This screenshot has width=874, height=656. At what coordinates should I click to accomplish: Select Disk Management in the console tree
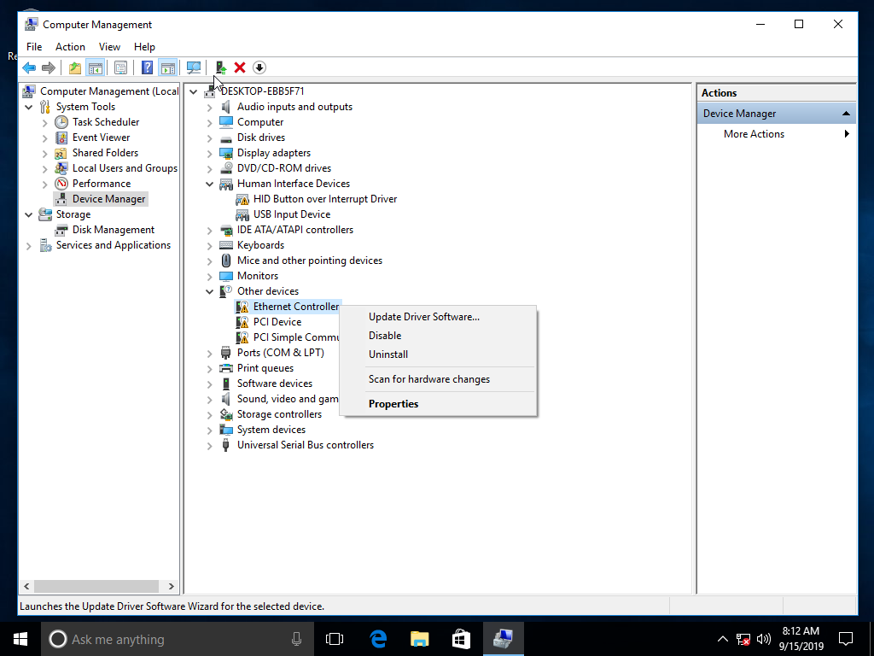pyautogui.click(x=113, y=230)
